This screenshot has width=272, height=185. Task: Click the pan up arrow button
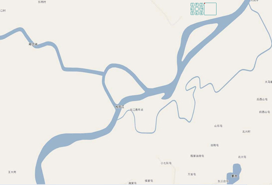coord(197,5)
